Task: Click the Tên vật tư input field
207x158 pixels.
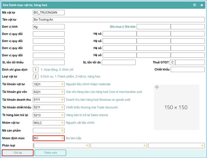Action: (x=118, y=20)
